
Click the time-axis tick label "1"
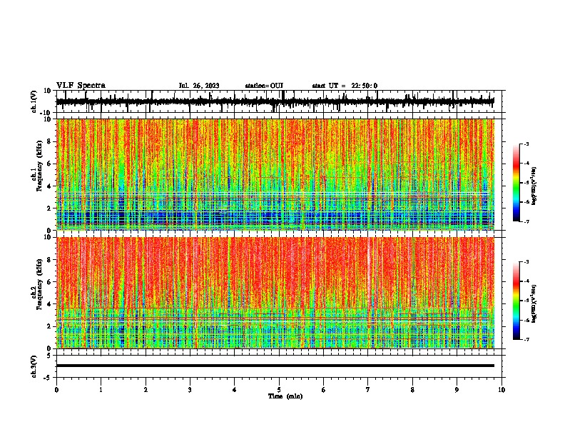pyautogui.click(x=101, y=390)
